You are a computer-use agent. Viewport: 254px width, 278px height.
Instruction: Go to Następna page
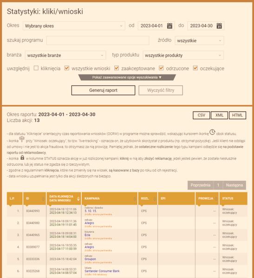click(234, 185)
